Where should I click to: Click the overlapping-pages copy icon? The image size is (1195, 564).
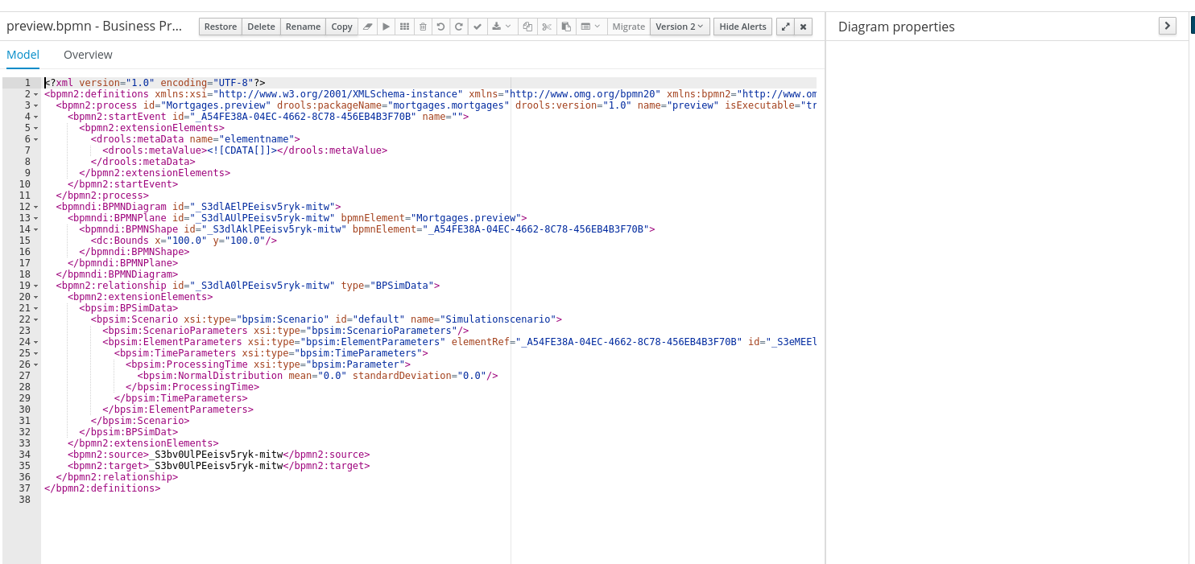pos(527,27)
